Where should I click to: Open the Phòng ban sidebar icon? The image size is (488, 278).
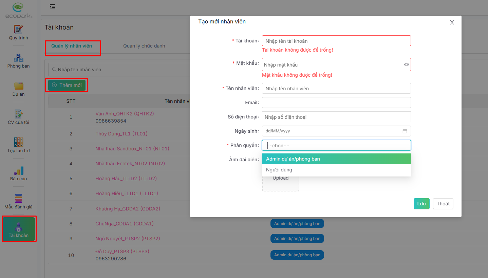tap(18, 58)
